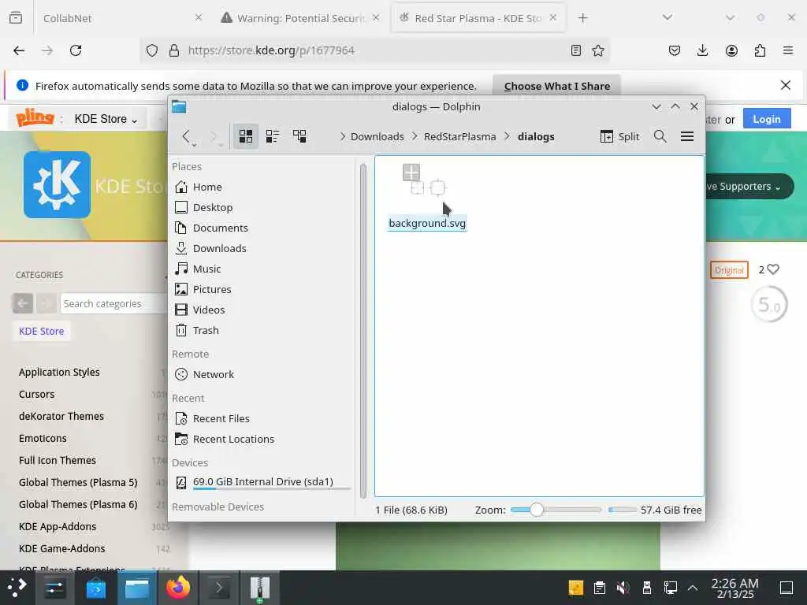Click Places panel vertical scrollbar

[x=363, y=330]
